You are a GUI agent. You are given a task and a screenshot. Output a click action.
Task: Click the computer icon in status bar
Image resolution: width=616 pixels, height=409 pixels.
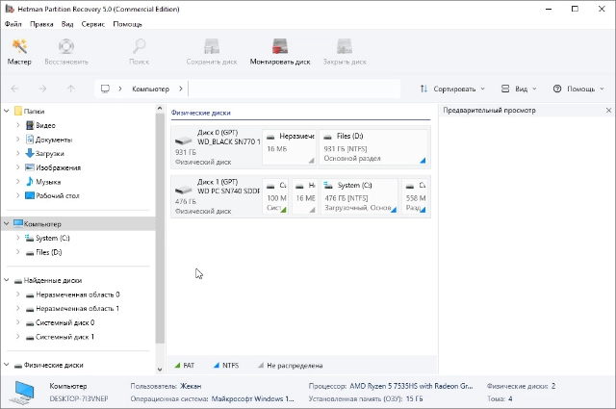pyautogui.click(x=23, y=393)
